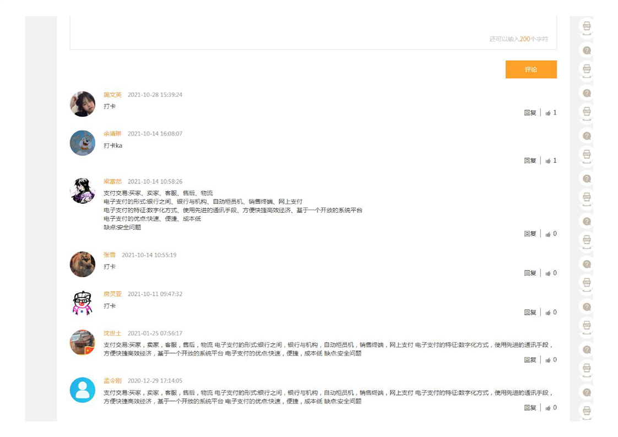This screenshot has height=437, width=618.
Task: Reply to 房灵亚's 打卡 comment
Action: pyautogui.click(x=530, y=312)
